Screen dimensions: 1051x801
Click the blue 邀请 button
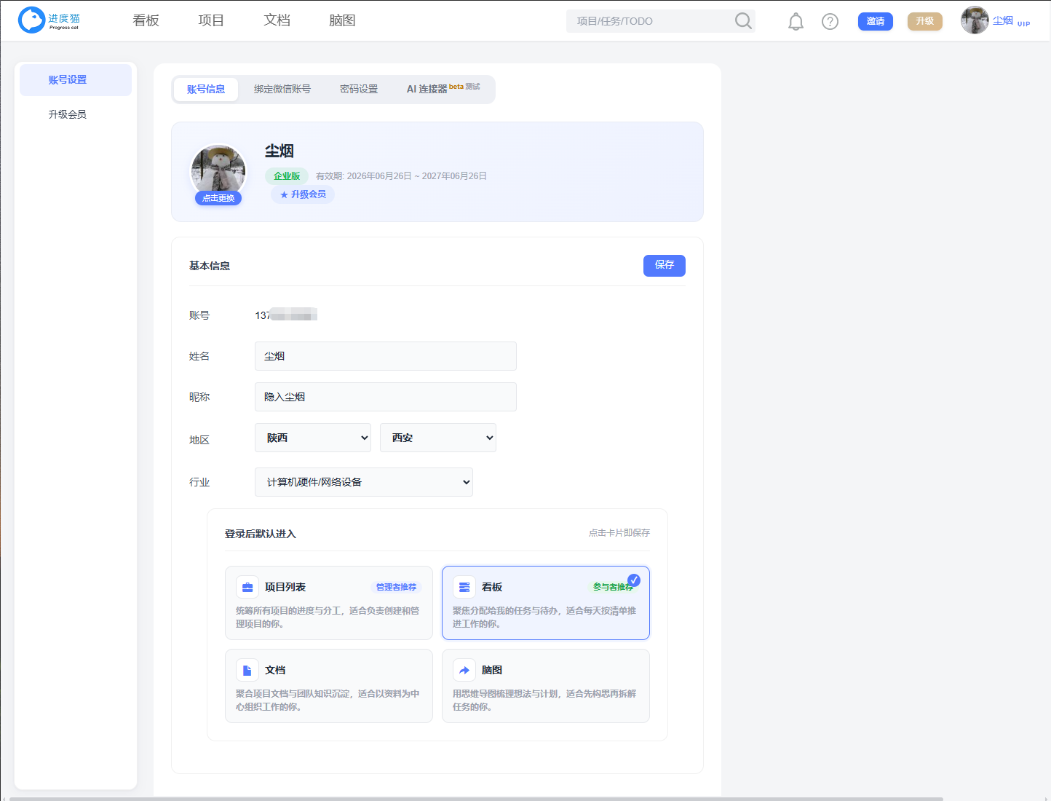click(876, 21)
